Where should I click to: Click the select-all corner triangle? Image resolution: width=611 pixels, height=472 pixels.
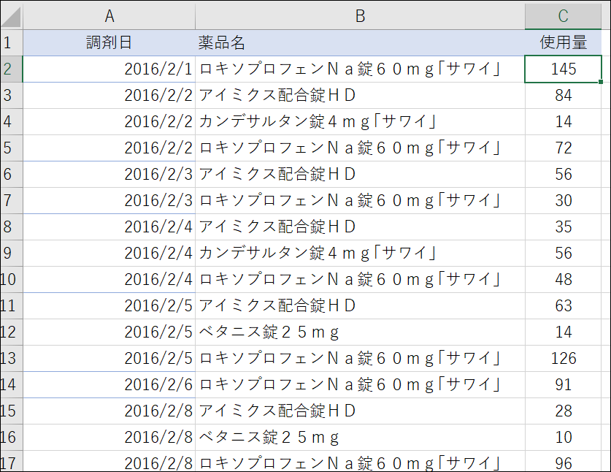[11, 16]
